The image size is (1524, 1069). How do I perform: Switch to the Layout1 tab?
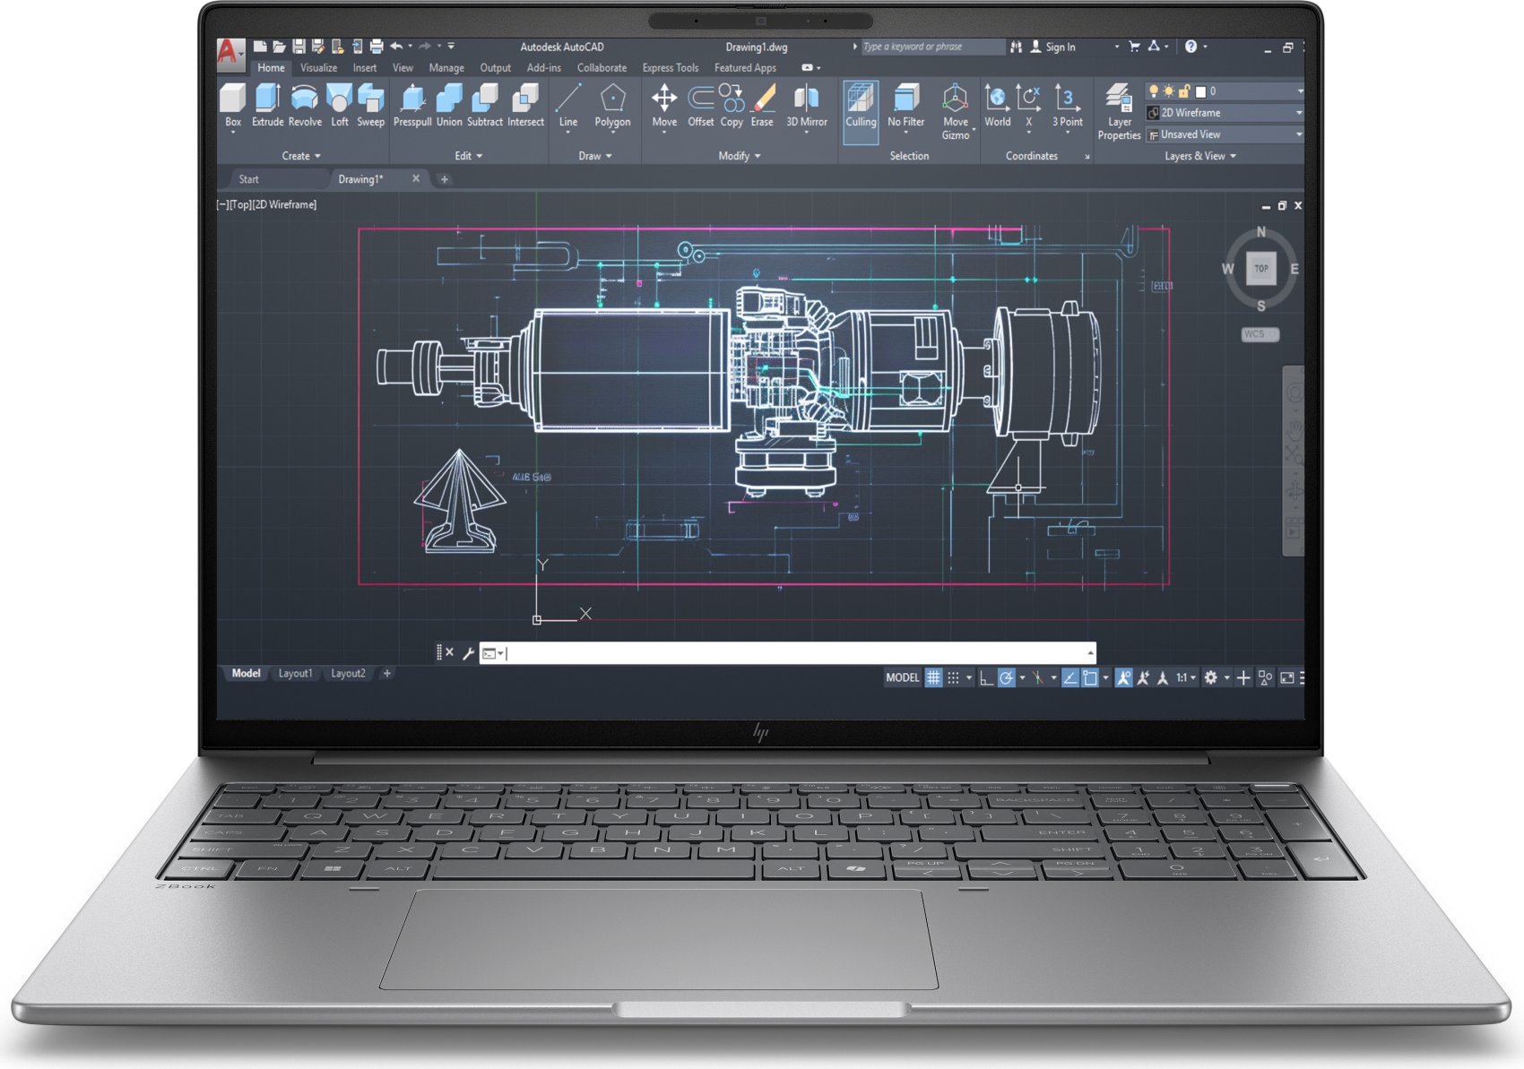pos(295,674)
